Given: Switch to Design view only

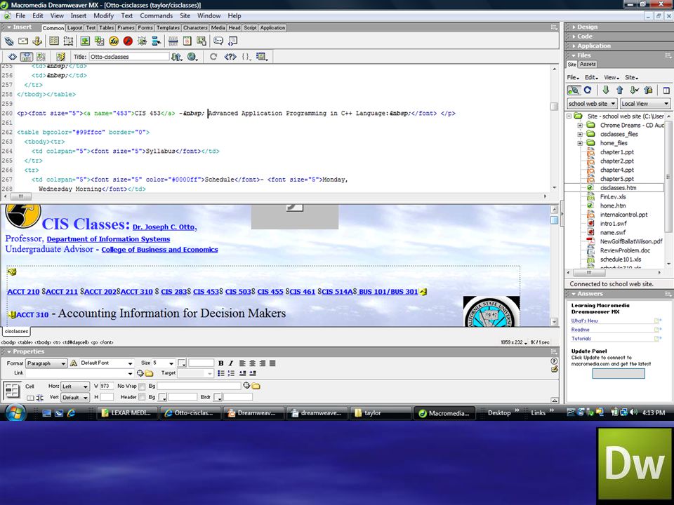Looking at the screenshot, I should click(41, 57).
